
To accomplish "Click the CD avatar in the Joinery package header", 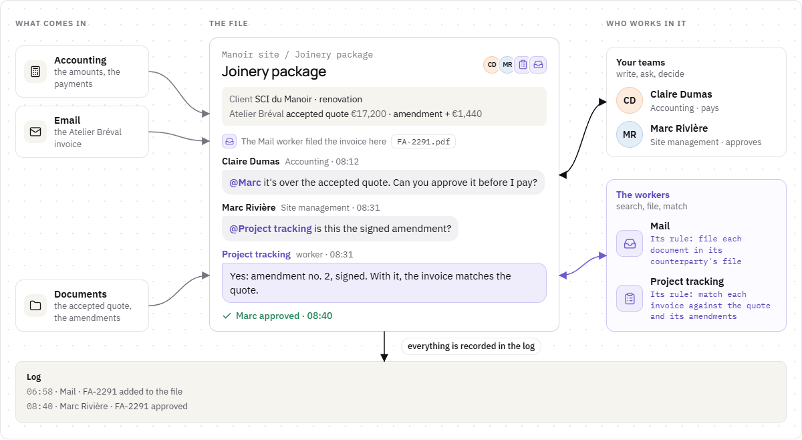I will (492, 65).
